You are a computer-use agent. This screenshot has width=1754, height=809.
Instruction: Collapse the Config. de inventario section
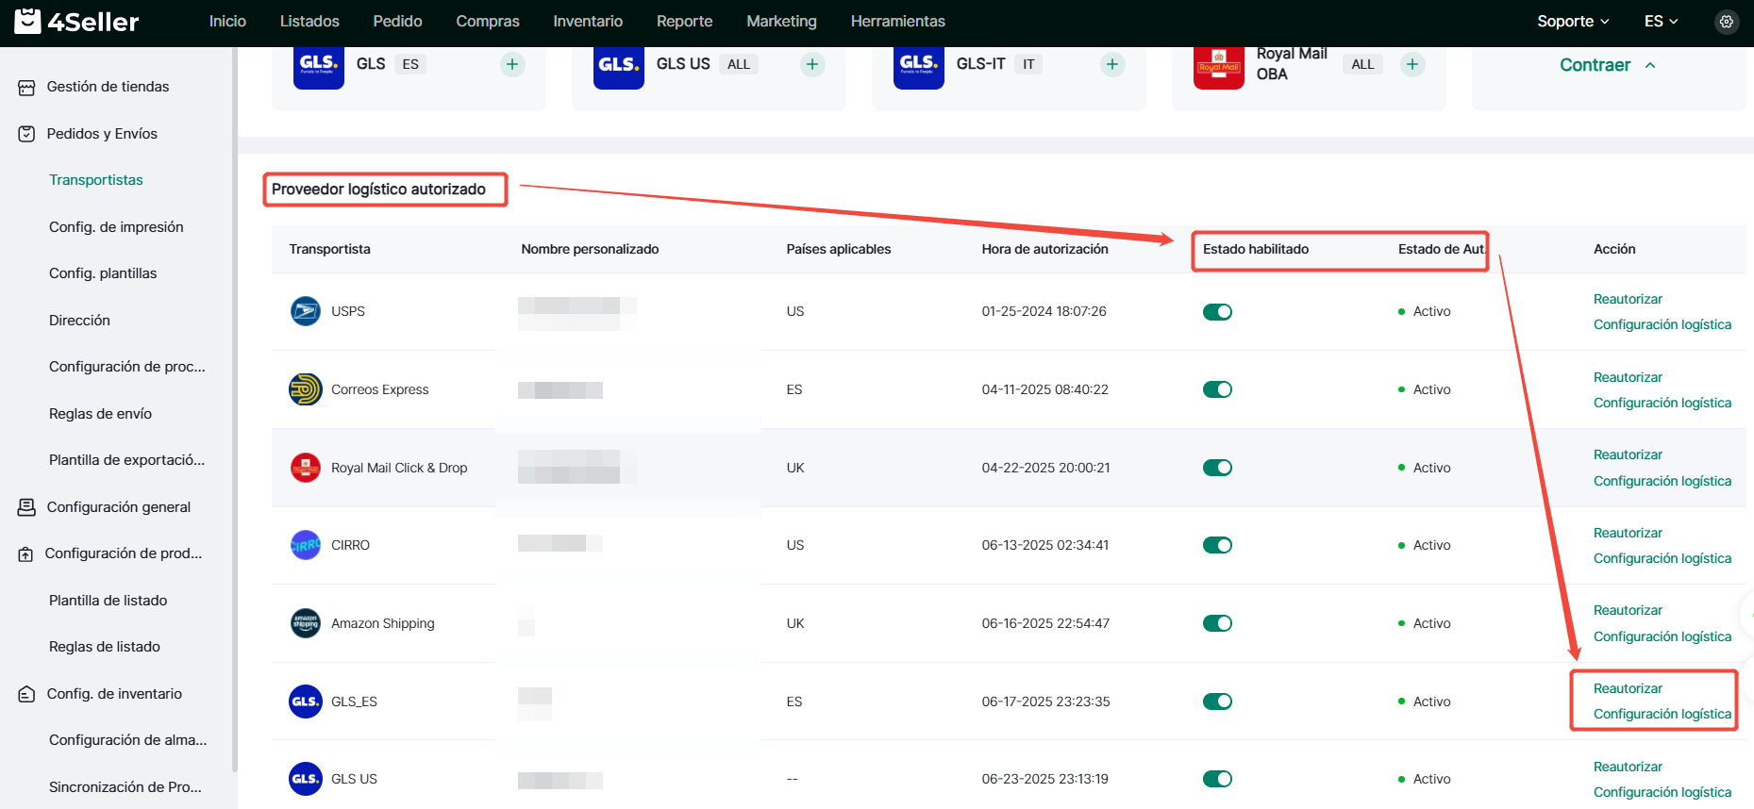click(114, 694)
